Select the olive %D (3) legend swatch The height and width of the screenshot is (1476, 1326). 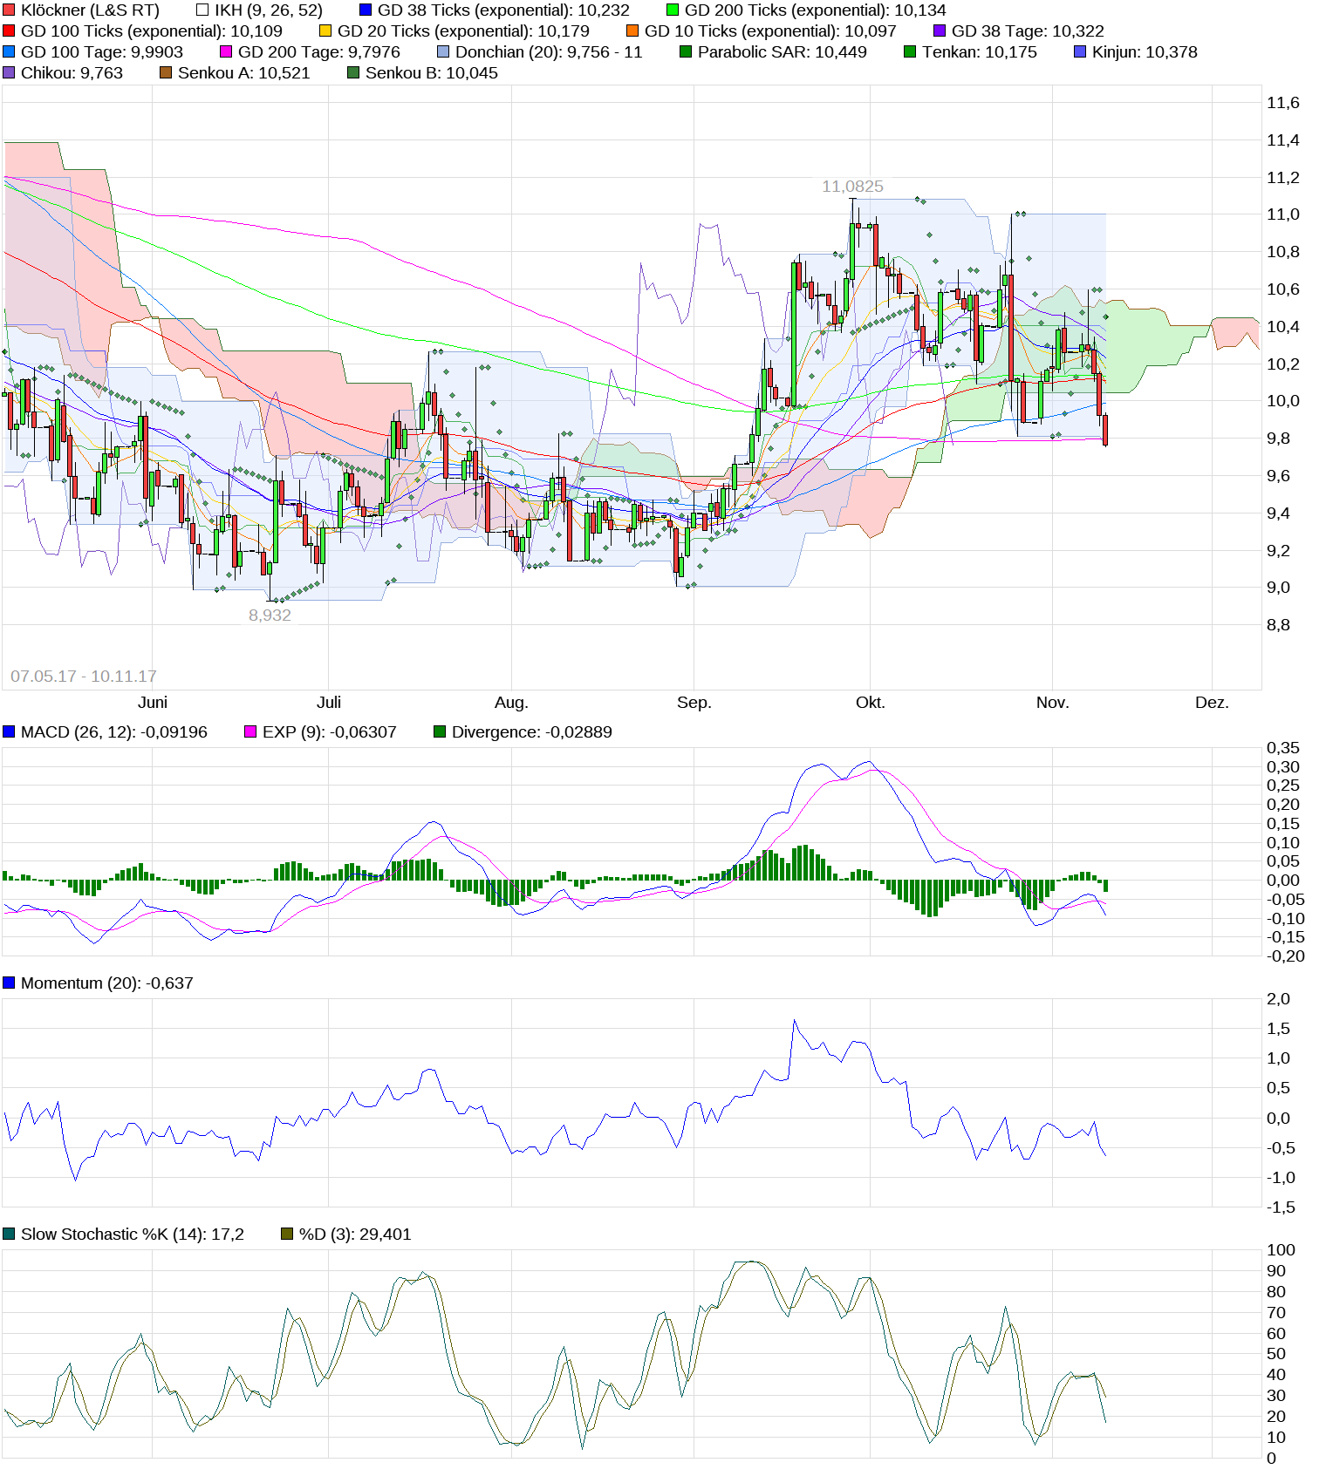pos(287,1235)
